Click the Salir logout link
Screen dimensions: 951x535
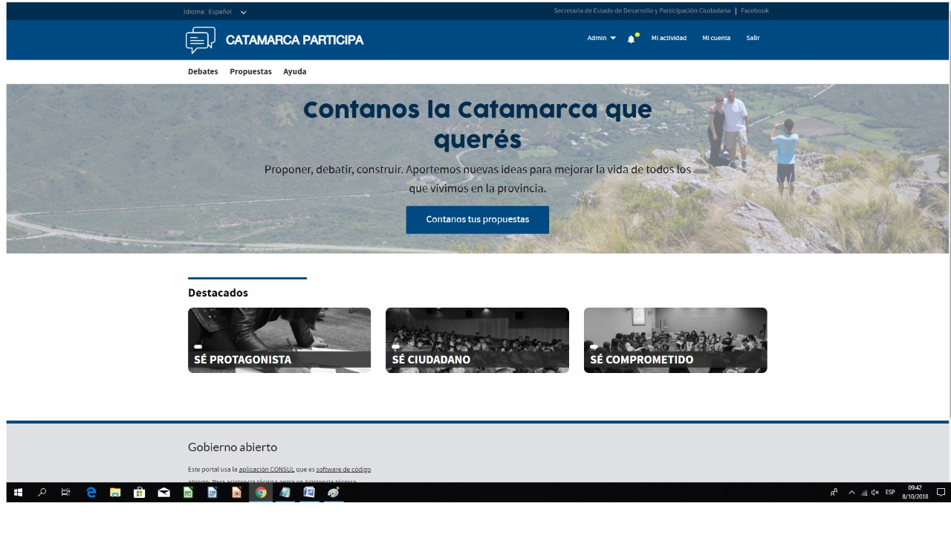(x=753, y=39)
